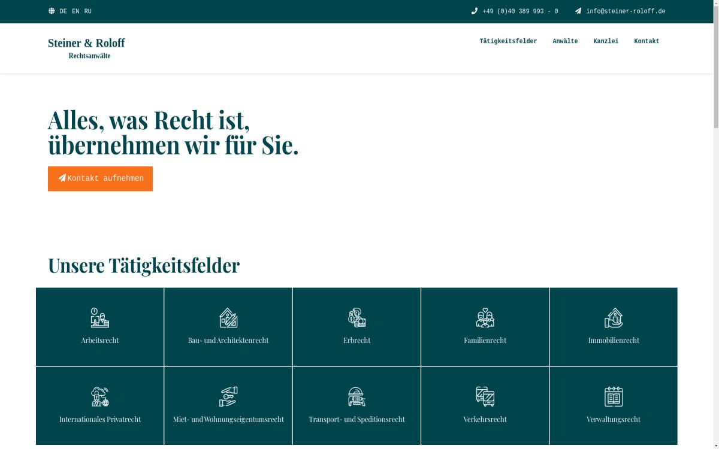Click the info@steiner-roloff.de email link
The image size is (719, 449).
[x=626, y=11]
